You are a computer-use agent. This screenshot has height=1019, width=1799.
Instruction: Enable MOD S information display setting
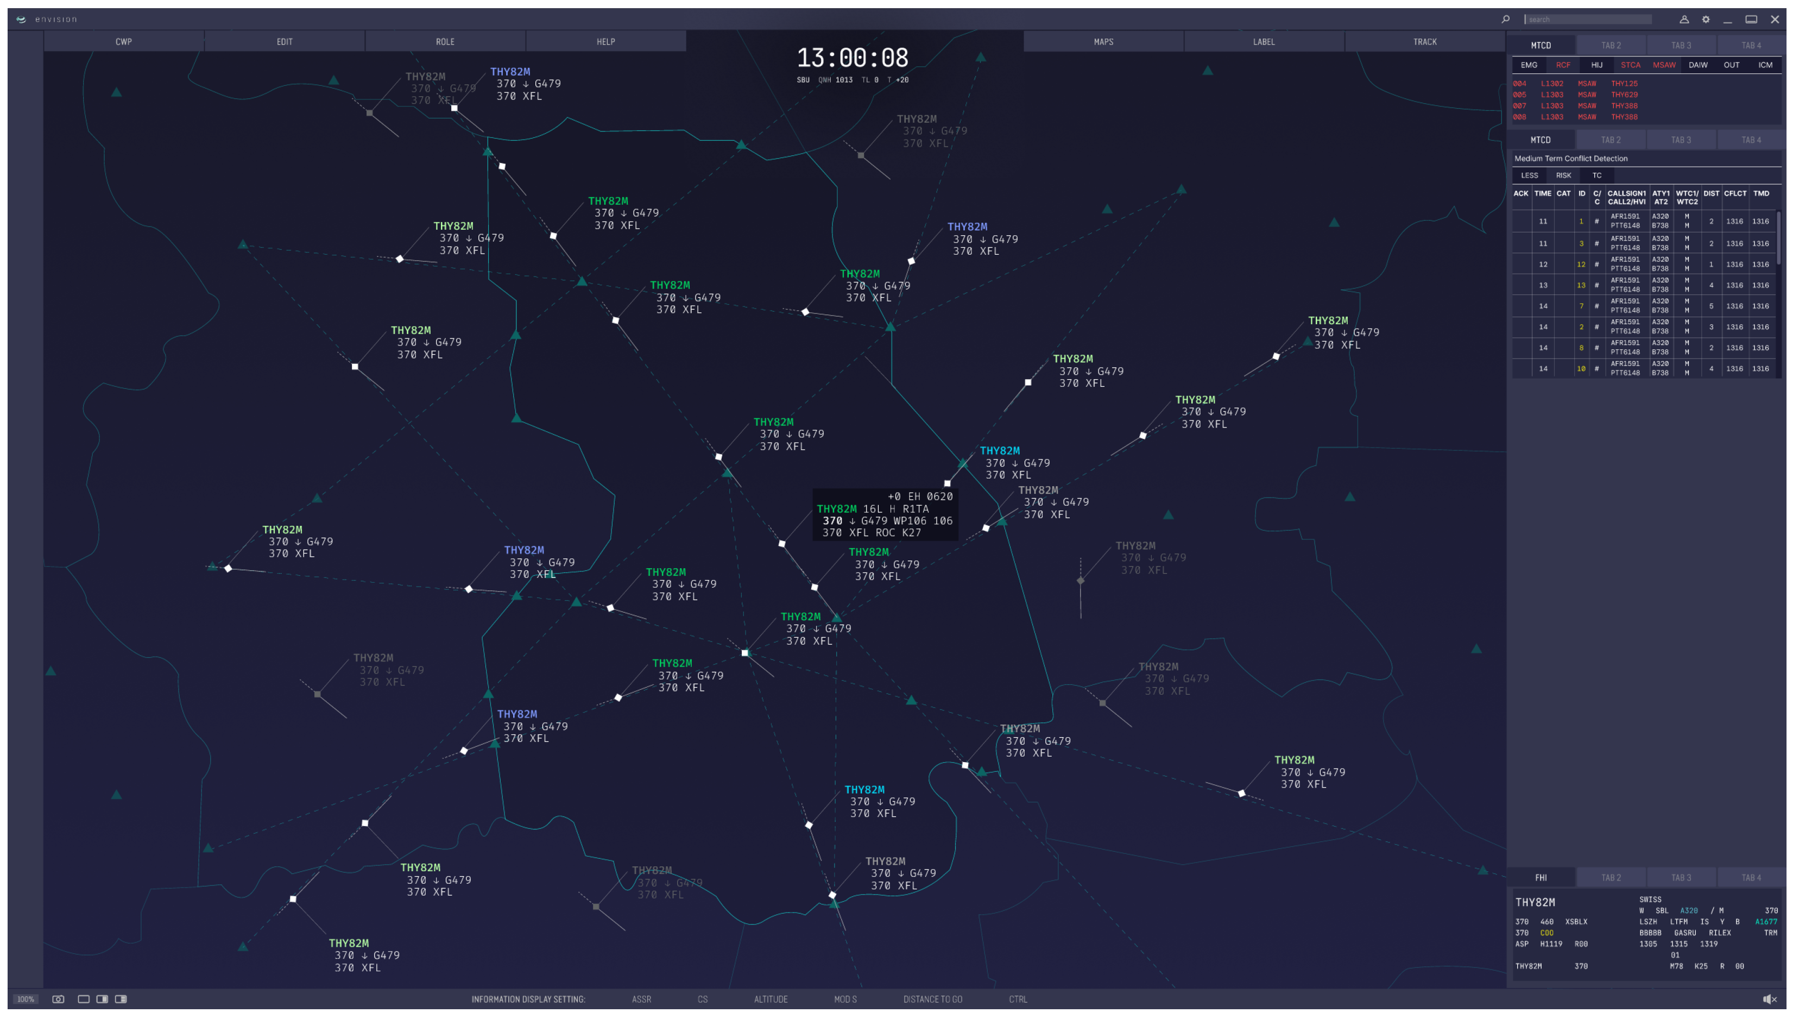(x=845, y=999)
